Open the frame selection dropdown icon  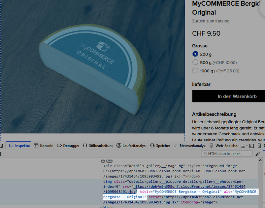(x=244, y=146)
